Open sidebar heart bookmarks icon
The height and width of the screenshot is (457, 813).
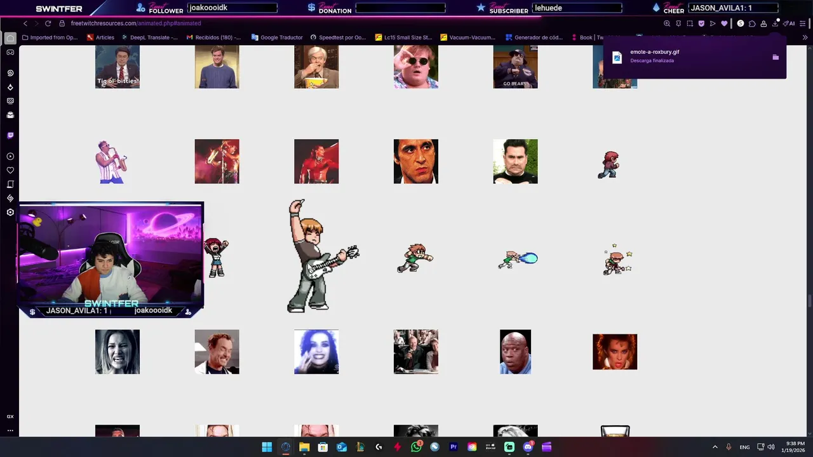tap(10, 170)
